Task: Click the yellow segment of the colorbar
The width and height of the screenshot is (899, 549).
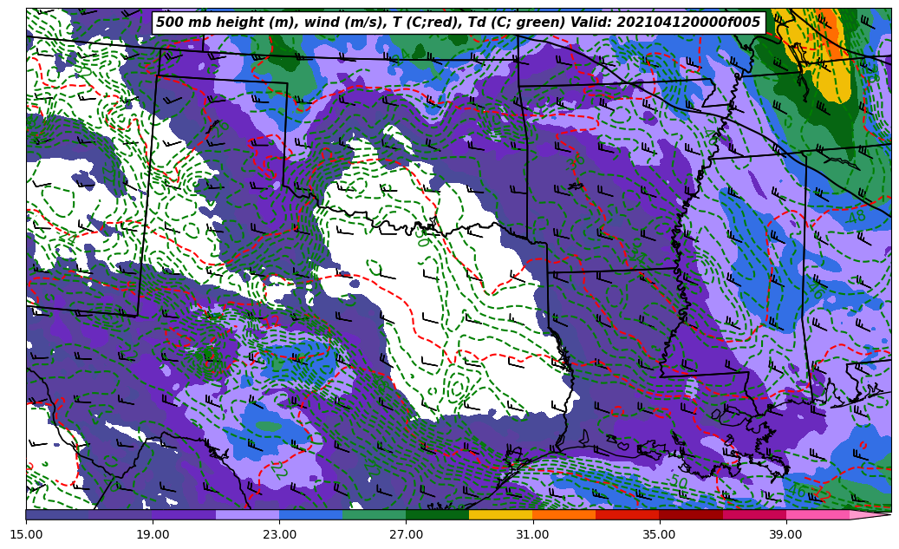Action: coord(500,515)
